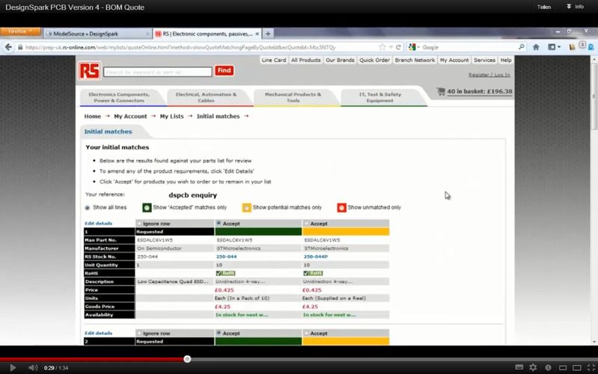
Task: Bookmark page with star icon
Action: click(x=382, y=47)
